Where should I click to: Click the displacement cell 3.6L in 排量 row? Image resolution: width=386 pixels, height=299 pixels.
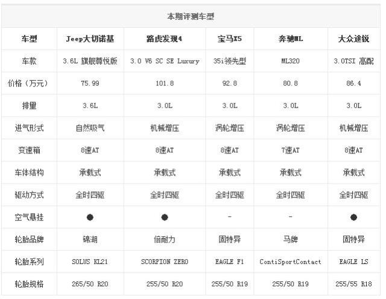point(90,106)
